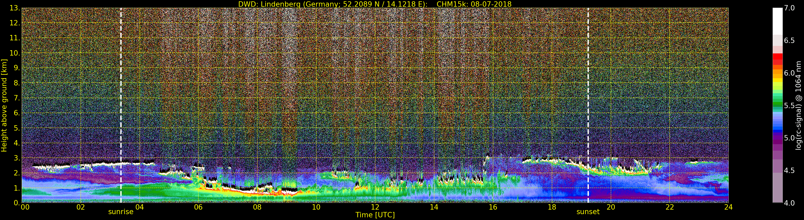Click the 'sunrise' label below the time axis
Image resolution: width=804 pixels, height=220 pixels.
(x=121, y=212)
